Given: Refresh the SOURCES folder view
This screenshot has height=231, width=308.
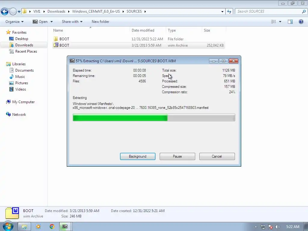Looking at the screenshot, I should (x=229, y=12).
